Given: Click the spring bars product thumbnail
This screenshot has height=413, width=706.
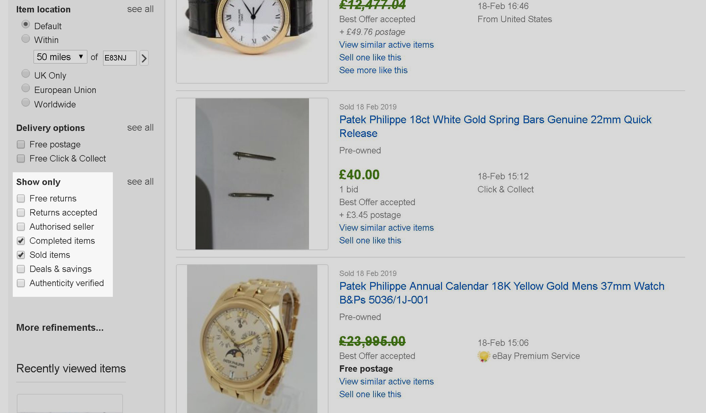Looking at the screenshot, I should coord(252,174).
